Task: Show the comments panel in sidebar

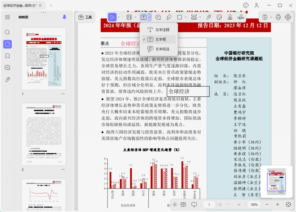Action: [7, 68]
